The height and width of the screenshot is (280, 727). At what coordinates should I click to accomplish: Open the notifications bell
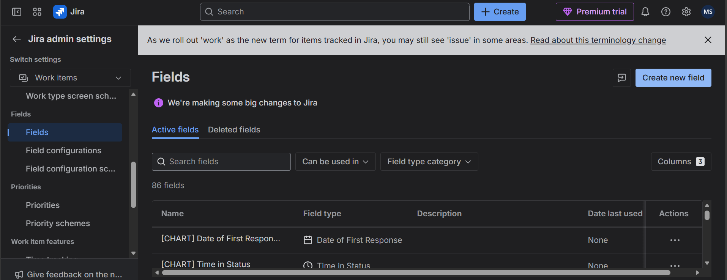click(x=645, y=12)
